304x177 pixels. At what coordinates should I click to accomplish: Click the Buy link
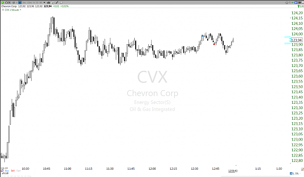tap(7, 171)
